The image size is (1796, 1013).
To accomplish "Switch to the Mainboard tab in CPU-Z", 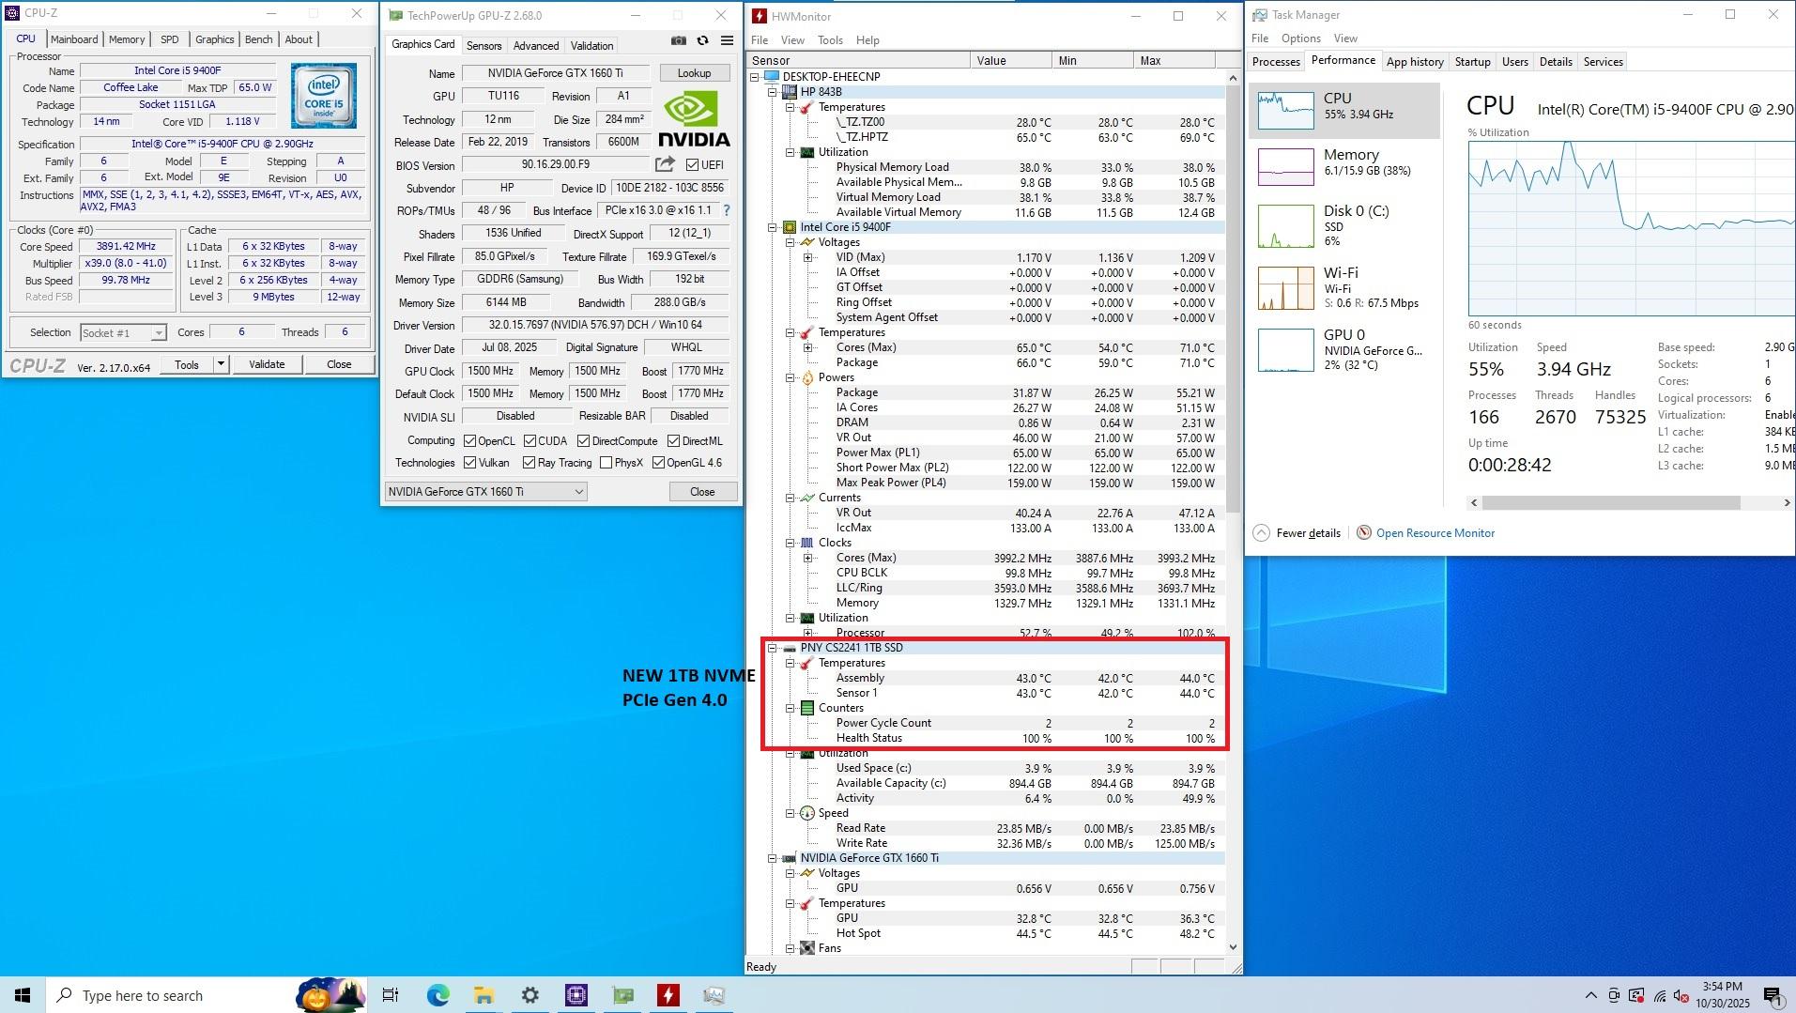I will [74, 39].
